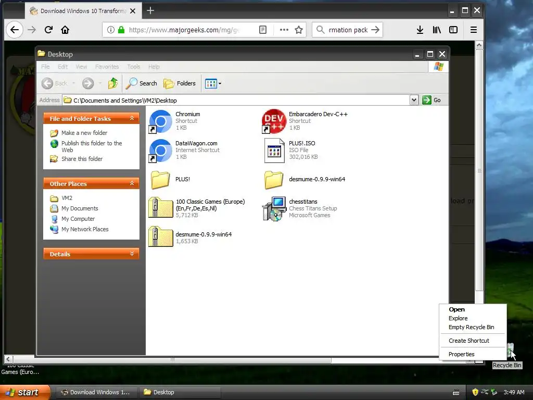Open the File menu in Desktop window
This screenshot has width=533, height=400.
[x=45, y=67]
